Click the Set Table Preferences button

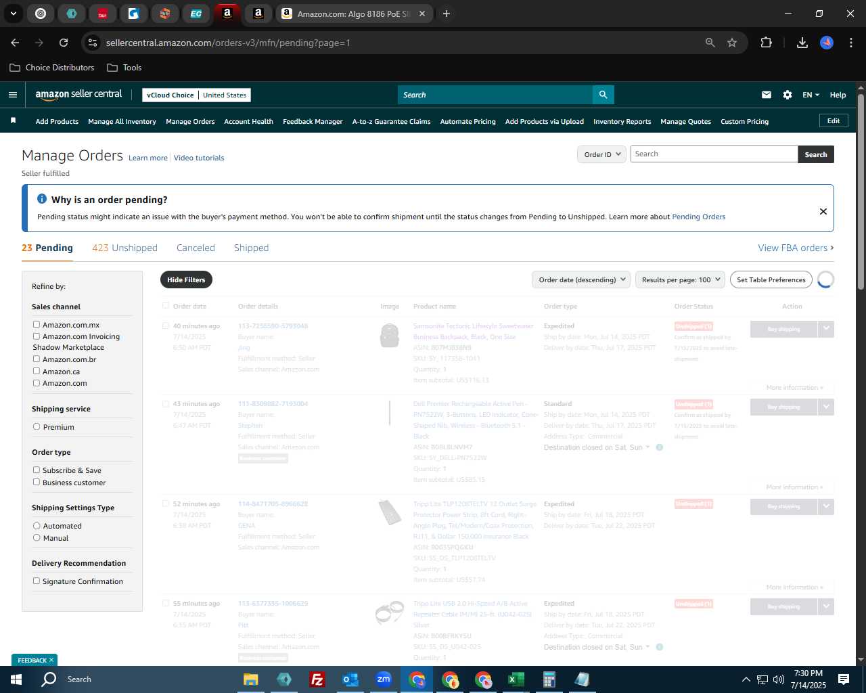click(771, 280)
